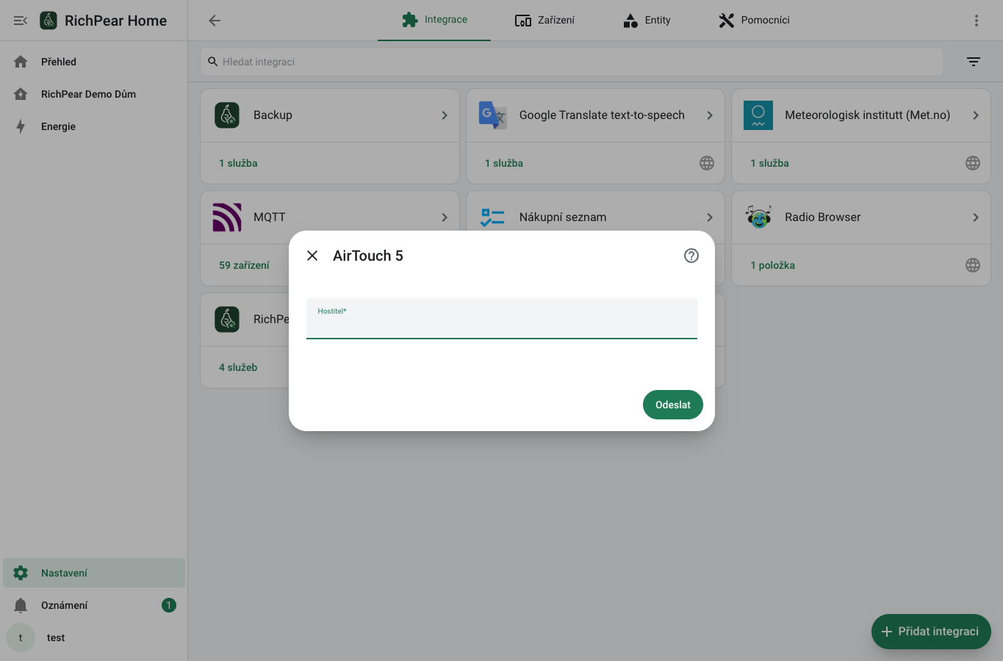
Task: Click the Energie lightning icon
Action: [x=21, y=126]
